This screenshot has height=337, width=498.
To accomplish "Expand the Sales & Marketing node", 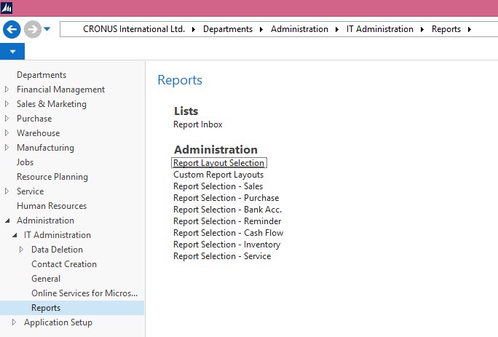I will (x=8, y=104).
